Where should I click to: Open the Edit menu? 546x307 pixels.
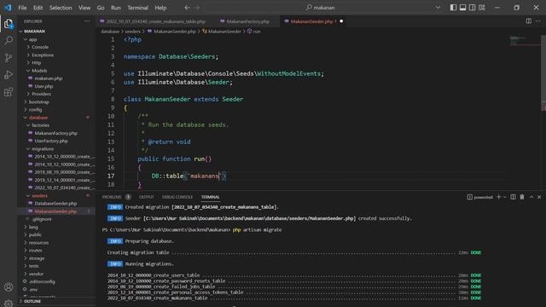38,8
